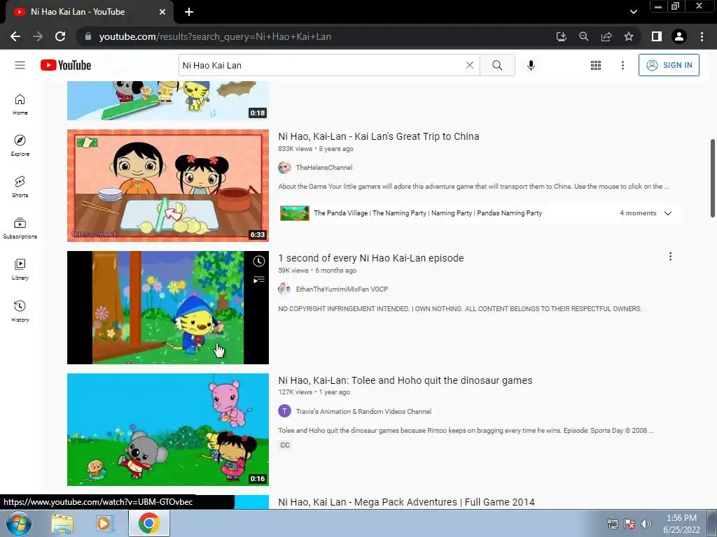Click TheHelensChannel avatar
This screenshot has height=537, width=717.
click(x=284, y=168)
